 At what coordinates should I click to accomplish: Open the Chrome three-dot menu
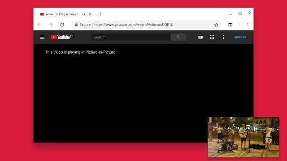click(248, 25)
